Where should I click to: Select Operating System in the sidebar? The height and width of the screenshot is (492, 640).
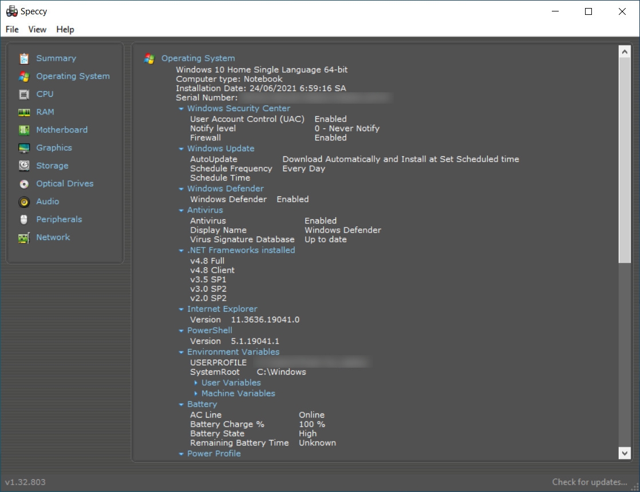tap(73, 76)
